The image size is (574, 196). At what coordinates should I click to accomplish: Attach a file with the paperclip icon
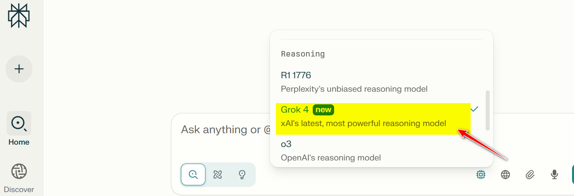click(x=530, y=174)
